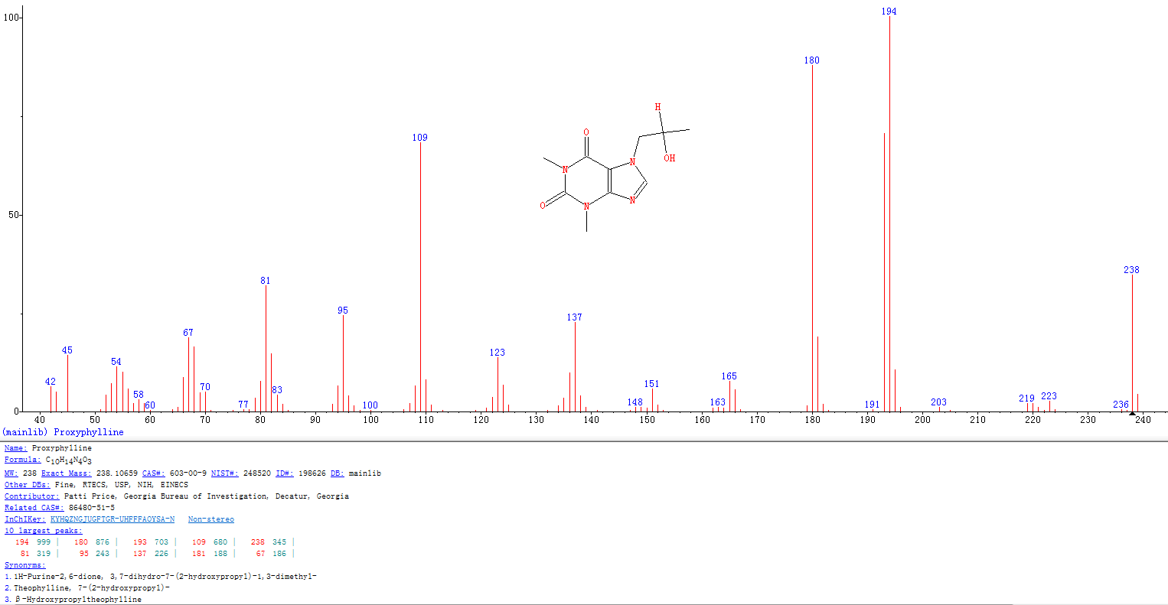The width and height of the screenshot is (1168, 605).
Task: Click the Non-stereo link
Action: coord(210,519)
